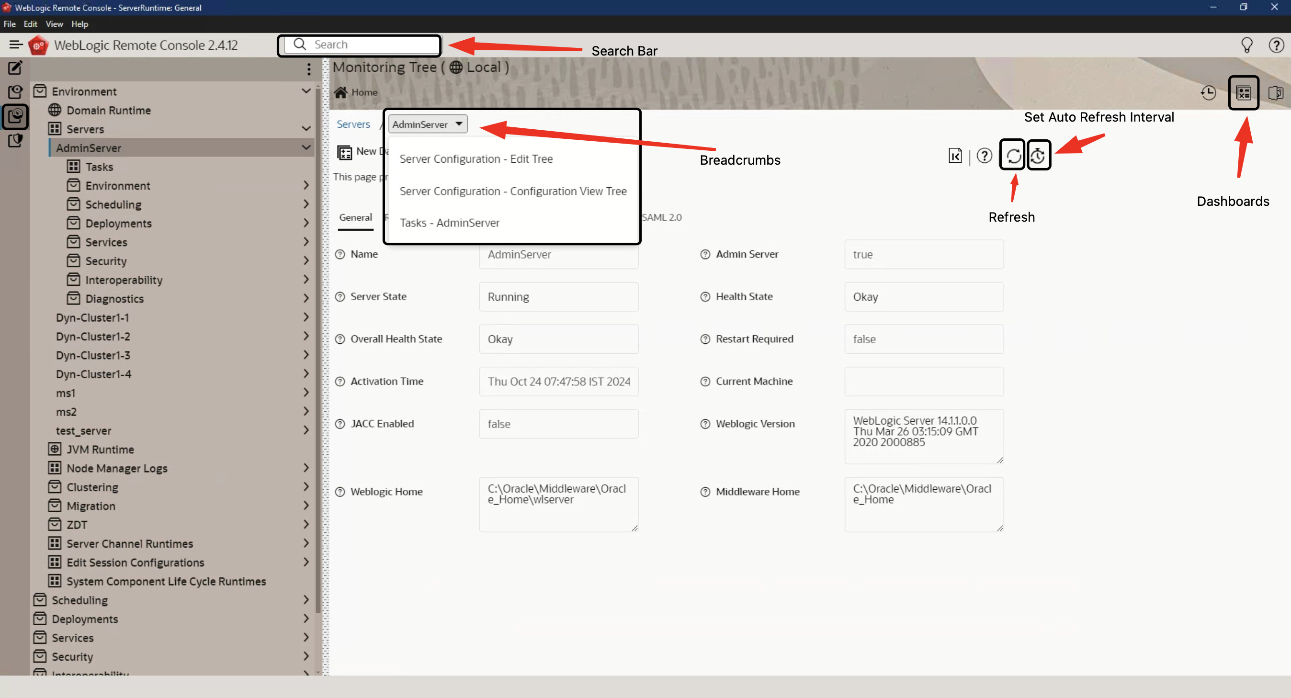This screenshot has height=698, width=1291.
Task: Open the AdminServer breadcrumb dropdown
Action: (428, 124)
